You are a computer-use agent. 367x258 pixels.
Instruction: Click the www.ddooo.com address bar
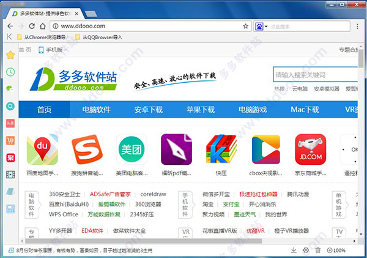click(x=150, y=26)
